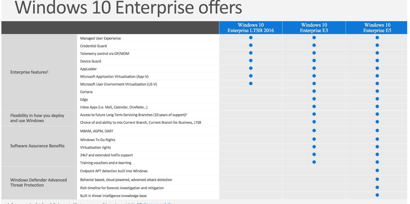Image resolution: width=410 pixels, height=204 pixels.
Task: Click the Software Assurance Benefits category cell
Action: 37,146
